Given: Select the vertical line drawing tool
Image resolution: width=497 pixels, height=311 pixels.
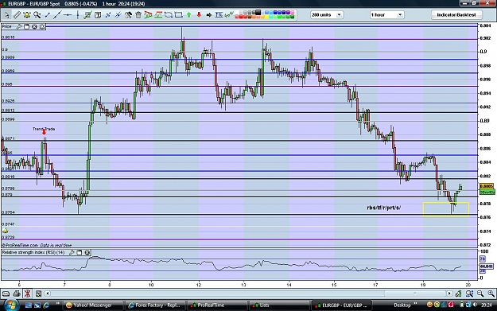Looking at the screenshot, I should 78,14.
